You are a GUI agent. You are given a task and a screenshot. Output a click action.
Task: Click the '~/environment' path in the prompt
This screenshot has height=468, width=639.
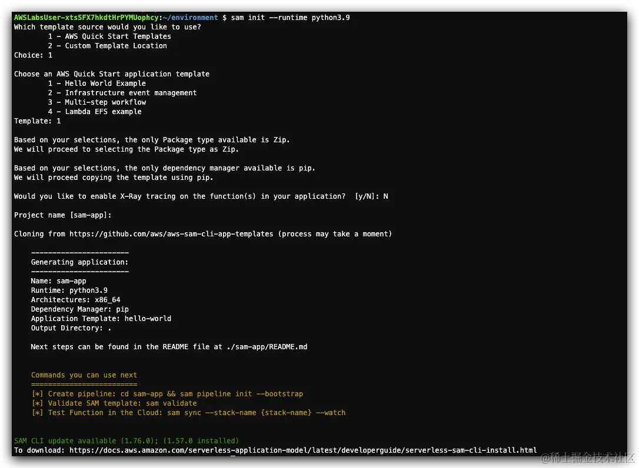[190, 18]
